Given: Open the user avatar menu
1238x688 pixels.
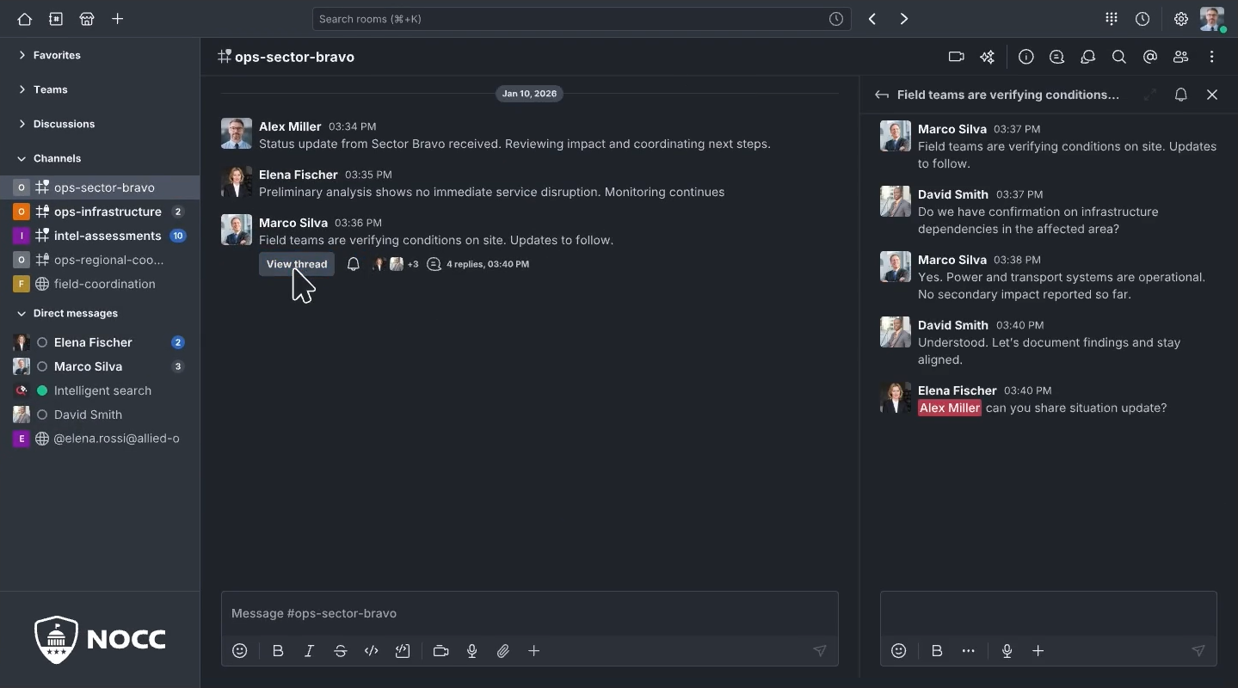Looking at the screenshot, I should tap(1212, 19).
